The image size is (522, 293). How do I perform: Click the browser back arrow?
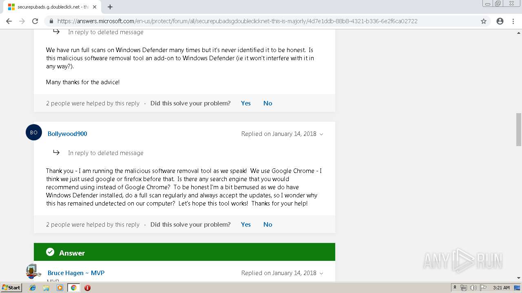9,21
